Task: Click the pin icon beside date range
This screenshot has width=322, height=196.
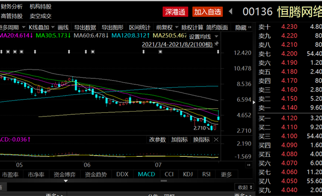Action: click(216, 44)
